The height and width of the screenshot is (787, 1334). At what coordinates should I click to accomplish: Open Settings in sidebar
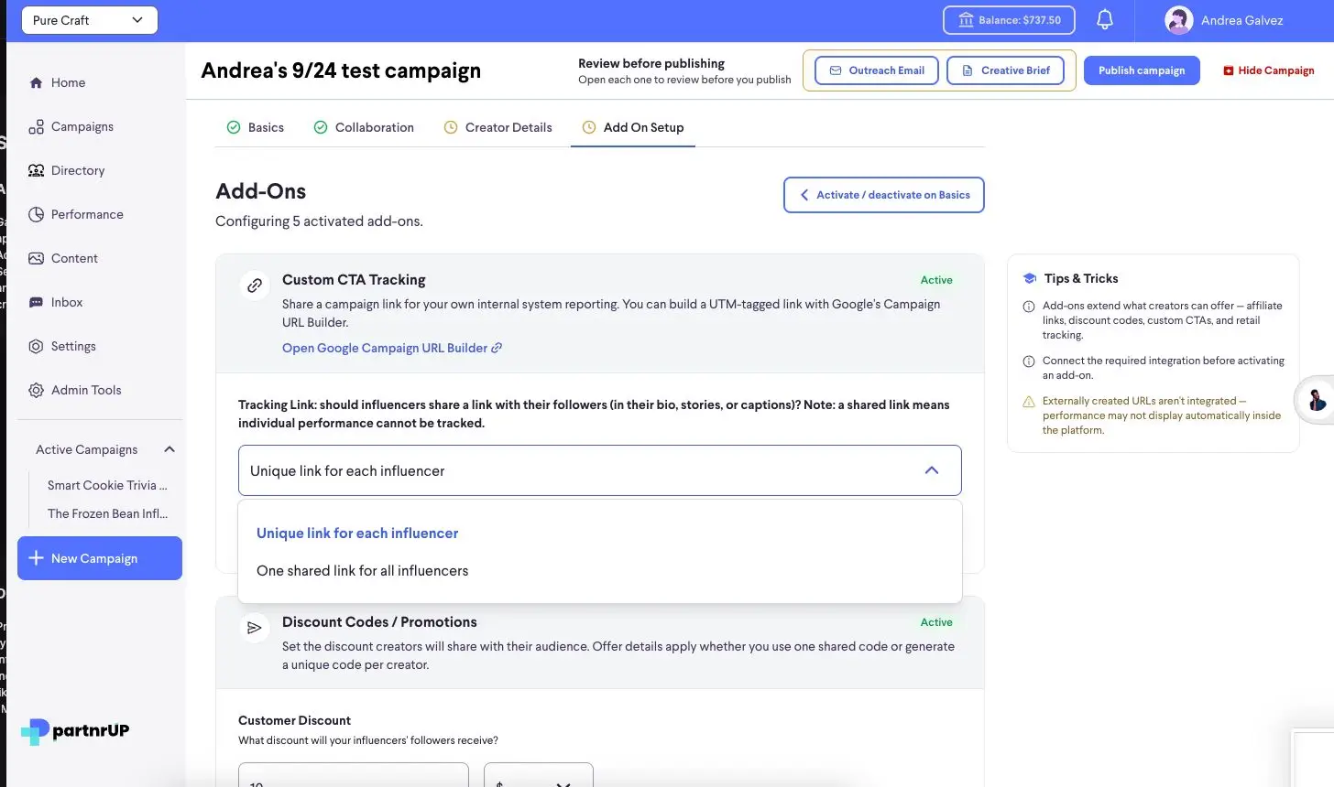[73, 346]
